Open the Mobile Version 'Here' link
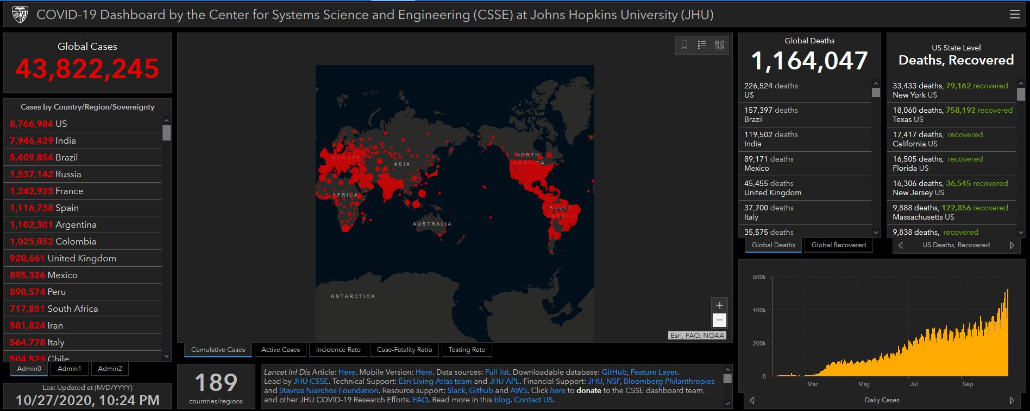This screenshot has width=1030, height=411. click(x=424, y=372)
